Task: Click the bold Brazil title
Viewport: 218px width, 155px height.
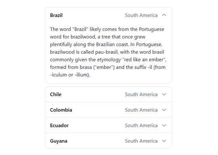Action: coord(56,15)
